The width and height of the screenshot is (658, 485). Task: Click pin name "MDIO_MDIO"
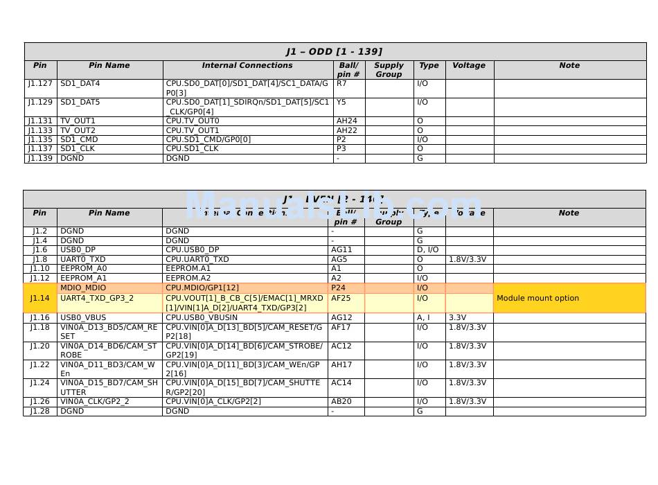(83, 288)
